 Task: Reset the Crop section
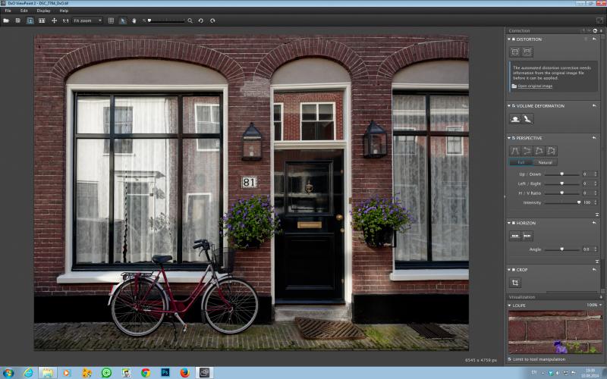pyautogui.click(x=594, y=270)
